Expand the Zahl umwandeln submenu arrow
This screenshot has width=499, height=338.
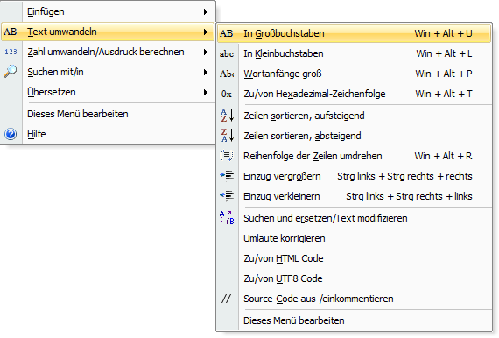206,52
